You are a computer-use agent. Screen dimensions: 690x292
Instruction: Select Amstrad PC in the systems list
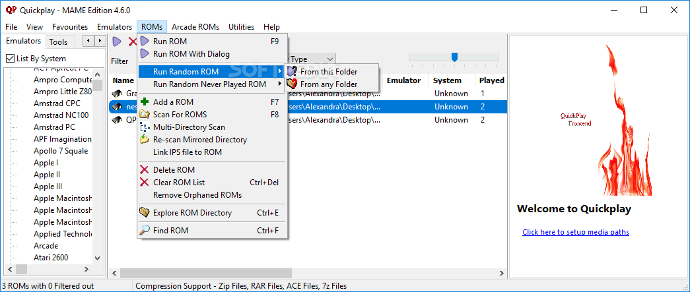pos(55,127)
